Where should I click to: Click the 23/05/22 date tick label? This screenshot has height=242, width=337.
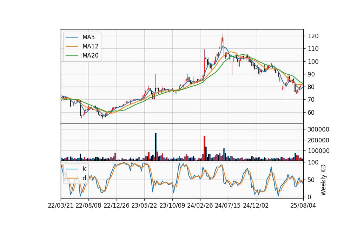click(x=144, y=206)
